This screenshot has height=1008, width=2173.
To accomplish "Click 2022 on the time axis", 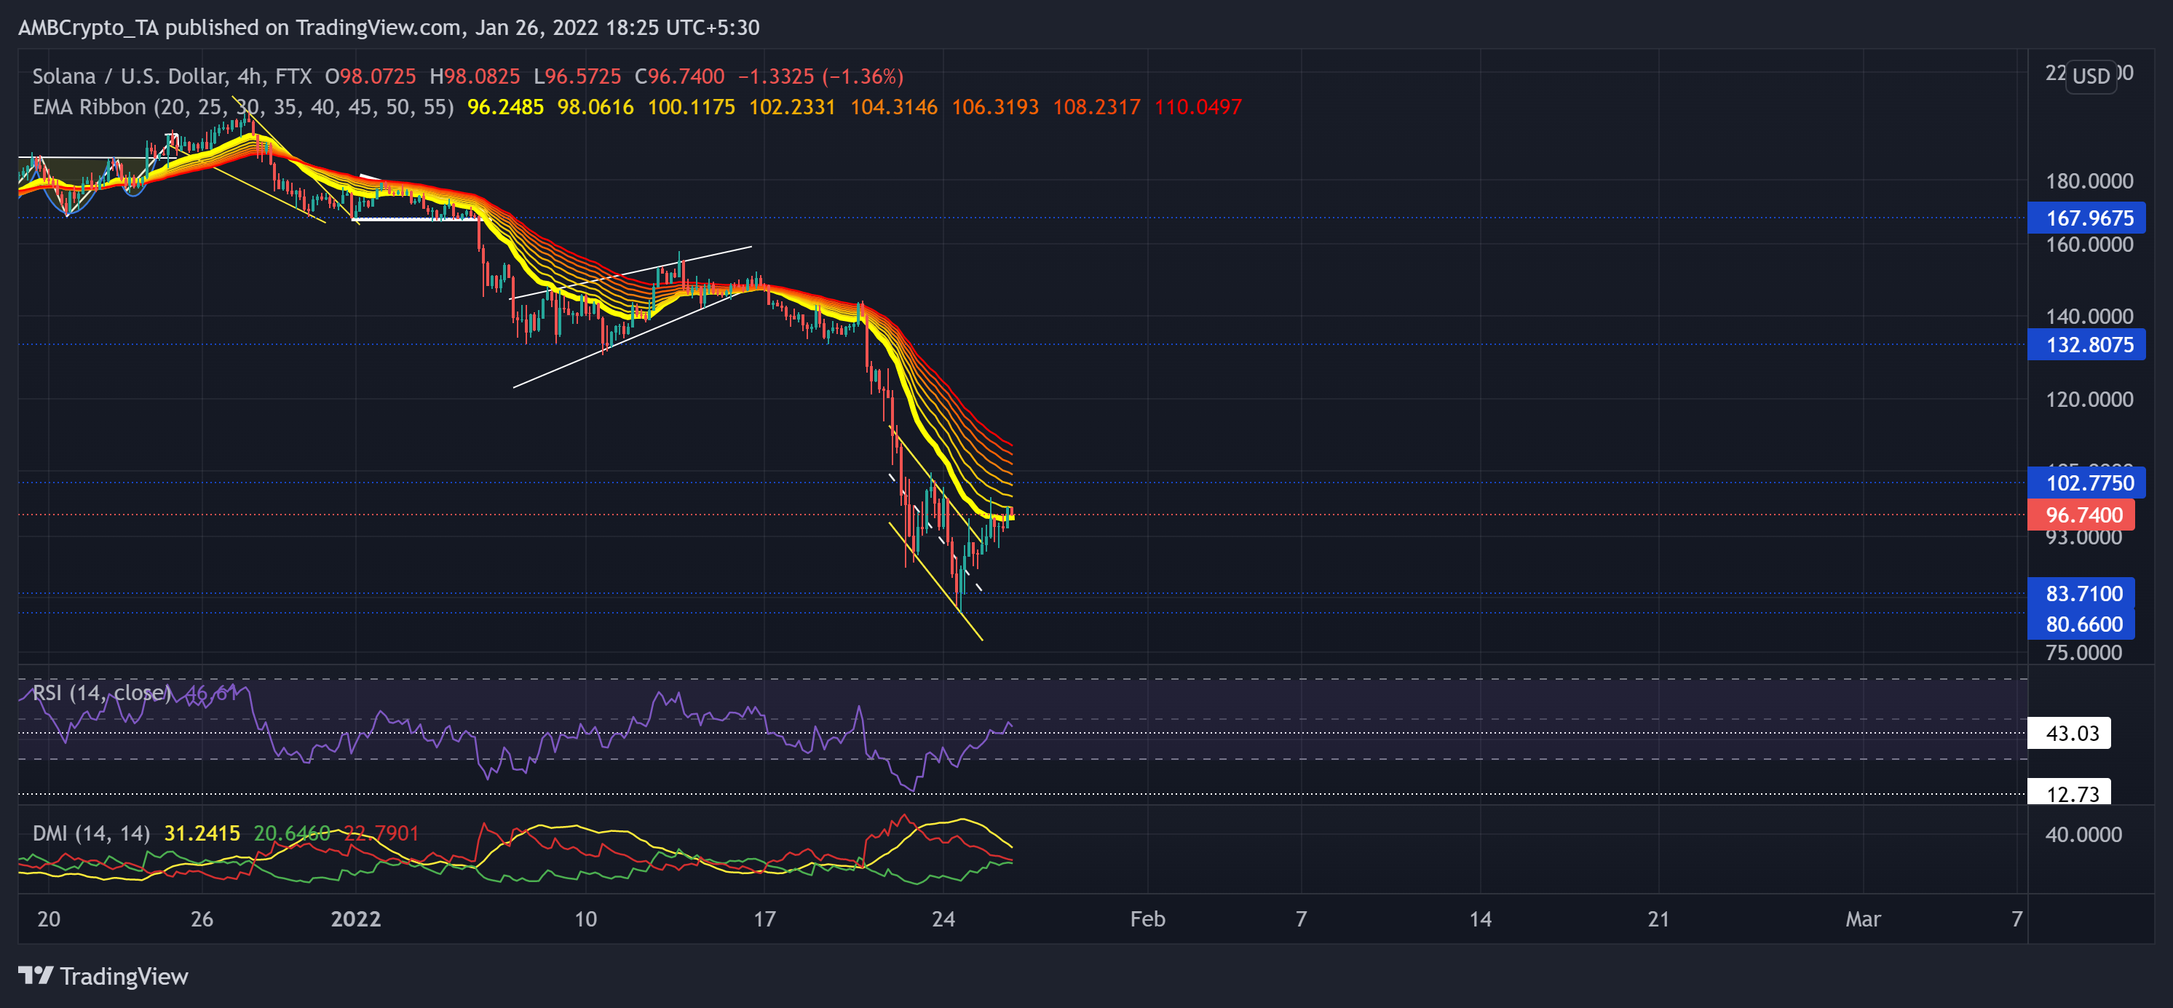I will point(357,919).
